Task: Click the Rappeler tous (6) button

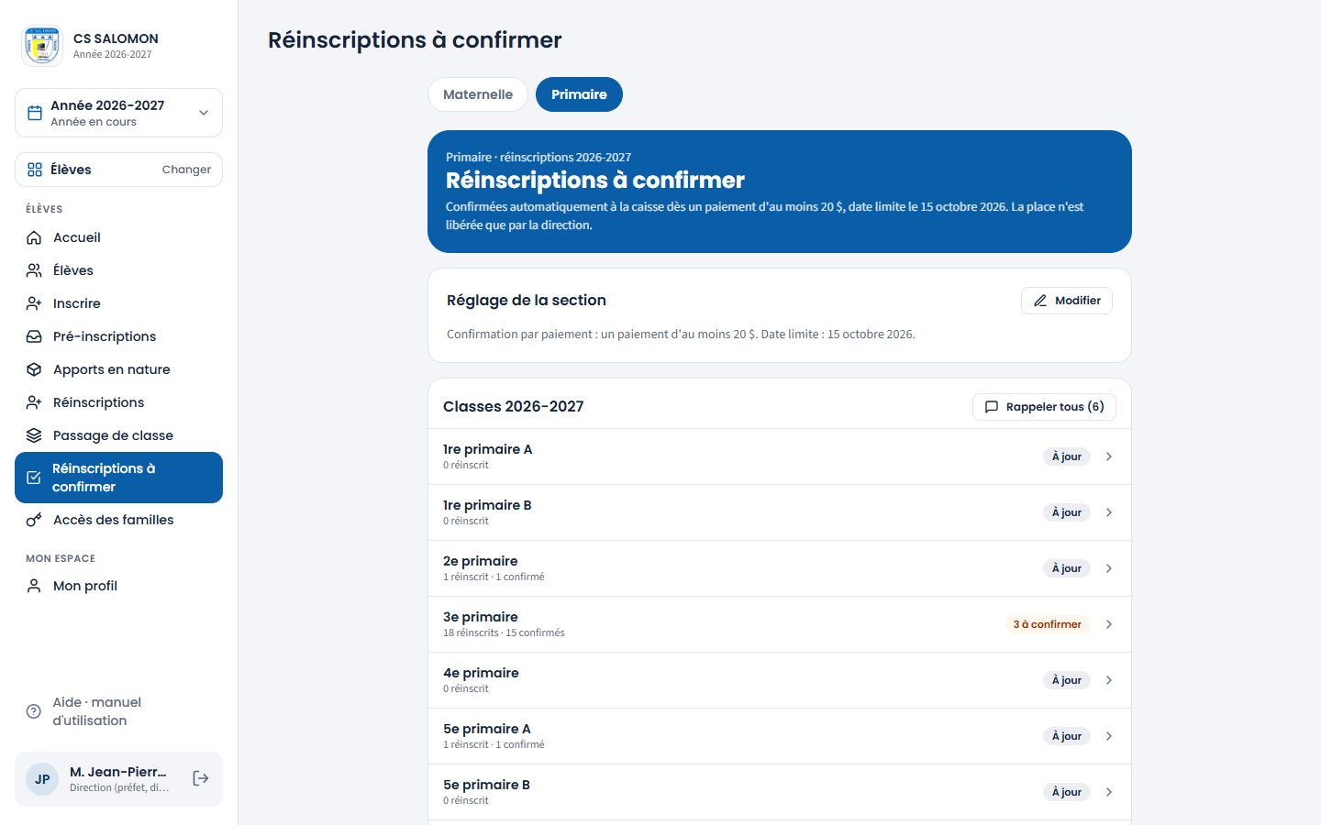Action: click(1044, 407)
